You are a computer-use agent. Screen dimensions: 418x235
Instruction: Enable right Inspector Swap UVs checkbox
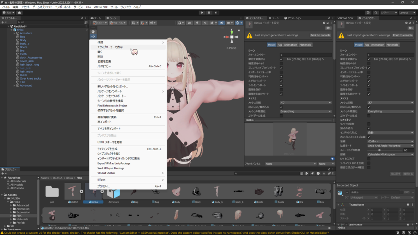tap(369, 159)
